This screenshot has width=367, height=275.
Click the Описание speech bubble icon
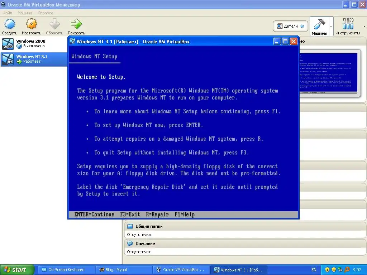coord(130,243)
